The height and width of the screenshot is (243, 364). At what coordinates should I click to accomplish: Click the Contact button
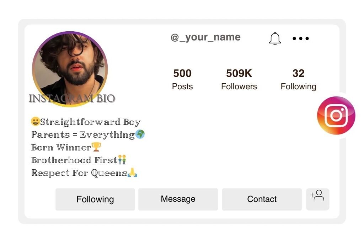click(x=262, y=199)
